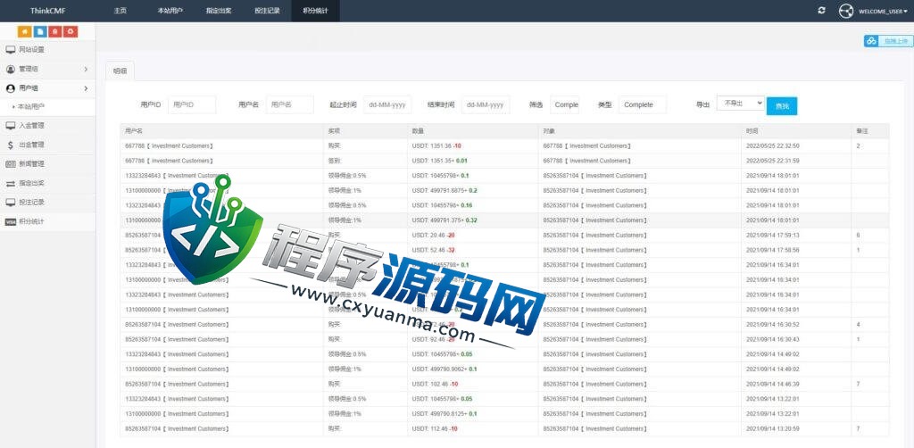
Task: Open the 类型 Complete selector
Action: coord(643,105)
